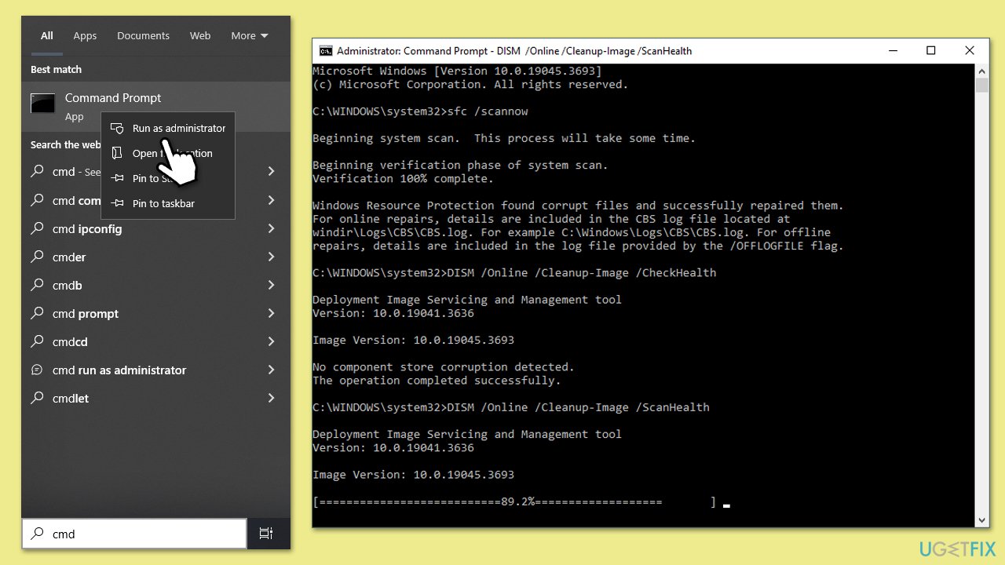Close the Command Prompt window
The height and width of the screenshot is (565, 1005).
(x=970, y=51)
